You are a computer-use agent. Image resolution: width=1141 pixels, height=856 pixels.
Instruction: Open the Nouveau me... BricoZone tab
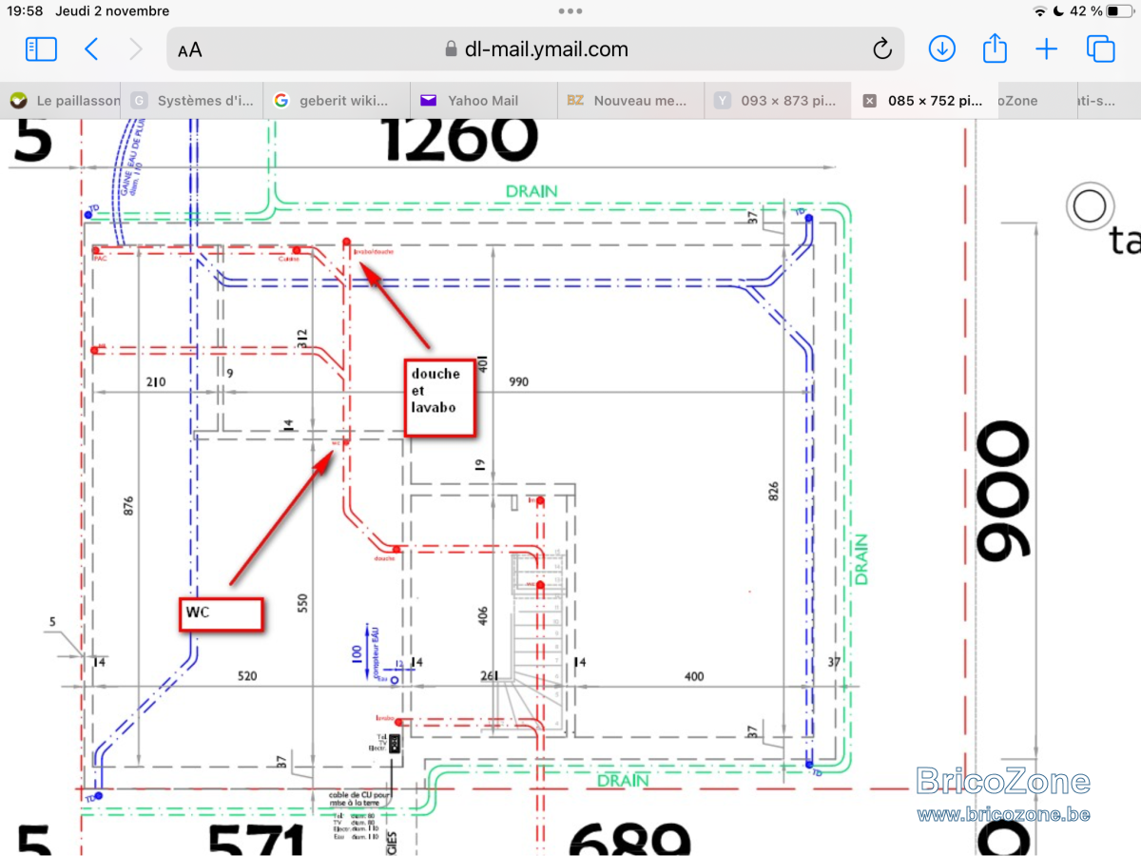coord(631,100)
